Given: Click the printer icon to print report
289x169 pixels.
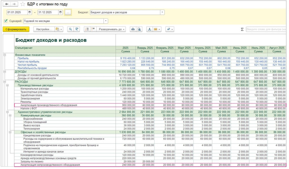Looking at the screenshot, I should (x=133, y=29).
